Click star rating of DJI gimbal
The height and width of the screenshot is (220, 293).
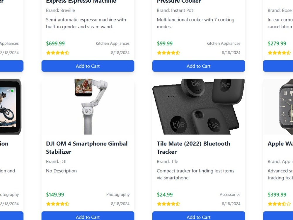[x=58, y=204]
